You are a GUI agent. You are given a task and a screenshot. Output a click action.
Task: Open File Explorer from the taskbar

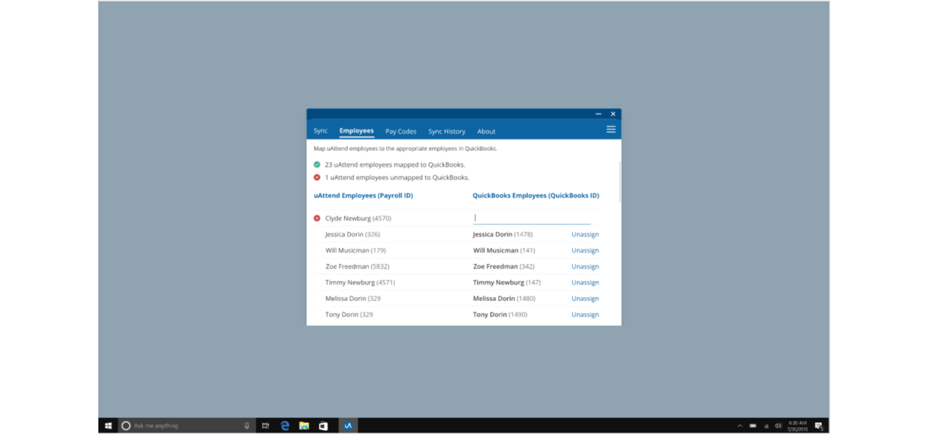click(x=304, y=426)
